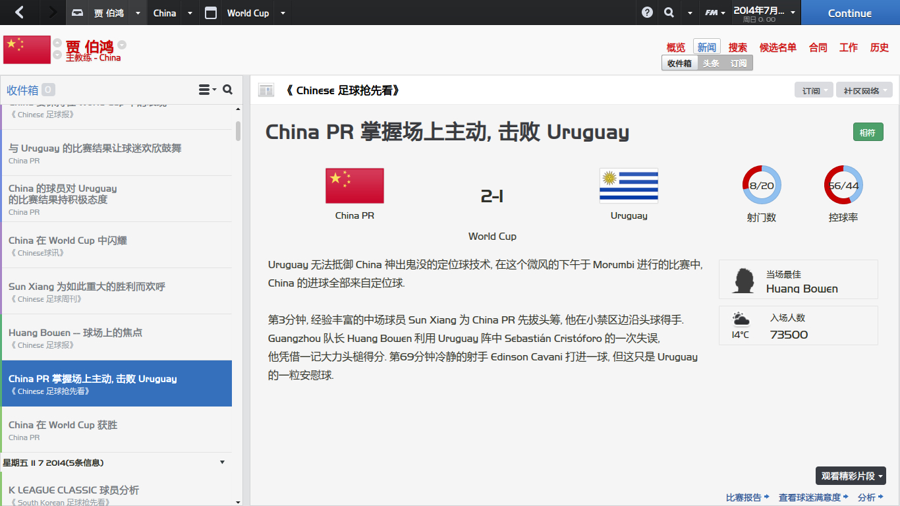This screenshot has width=900, height=506.
Task: Click the 控球率 56/44 possession chart
Action: (x=843, y=185)
